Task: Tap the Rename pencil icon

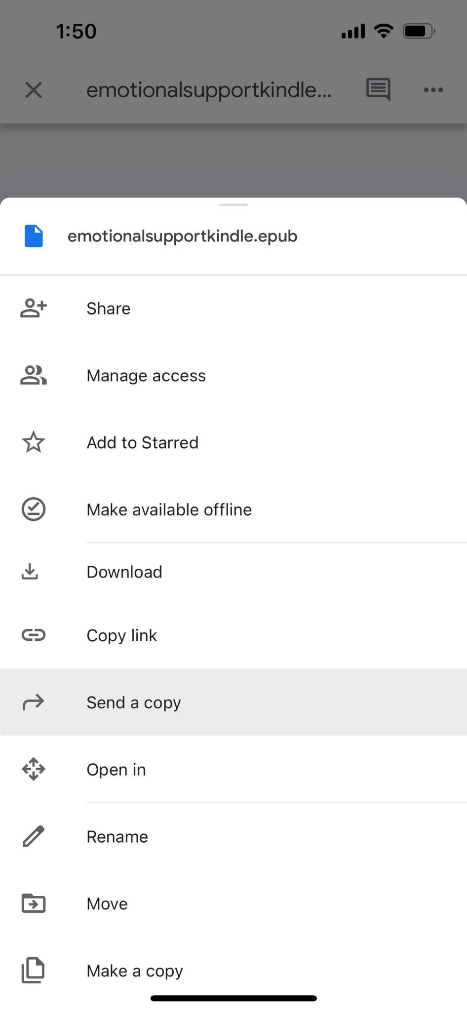Action: pyautogui.click(x=33, y=836)
